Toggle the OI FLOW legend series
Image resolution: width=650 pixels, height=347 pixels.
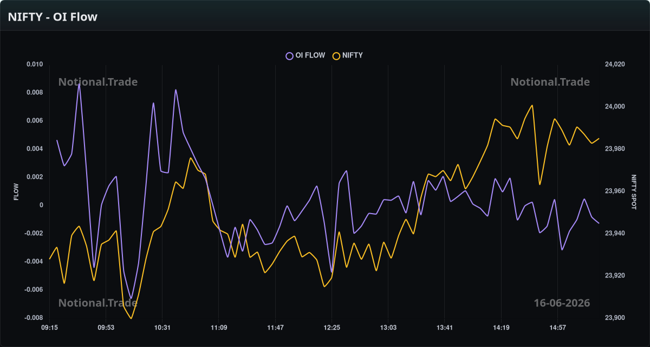tap(305, 55)
